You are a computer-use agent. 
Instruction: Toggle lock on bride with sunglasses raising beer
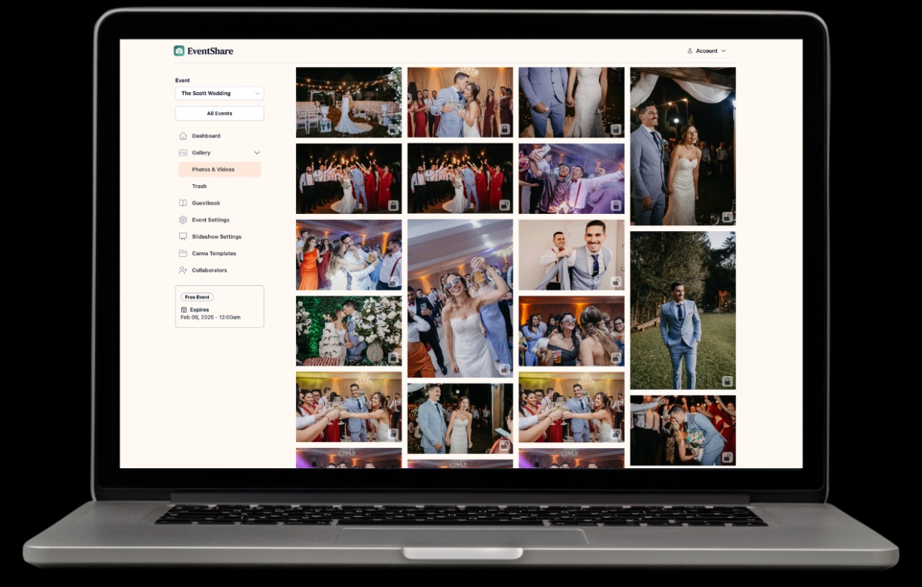504,369
